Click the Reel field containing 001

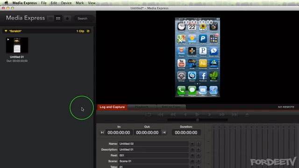154,155
